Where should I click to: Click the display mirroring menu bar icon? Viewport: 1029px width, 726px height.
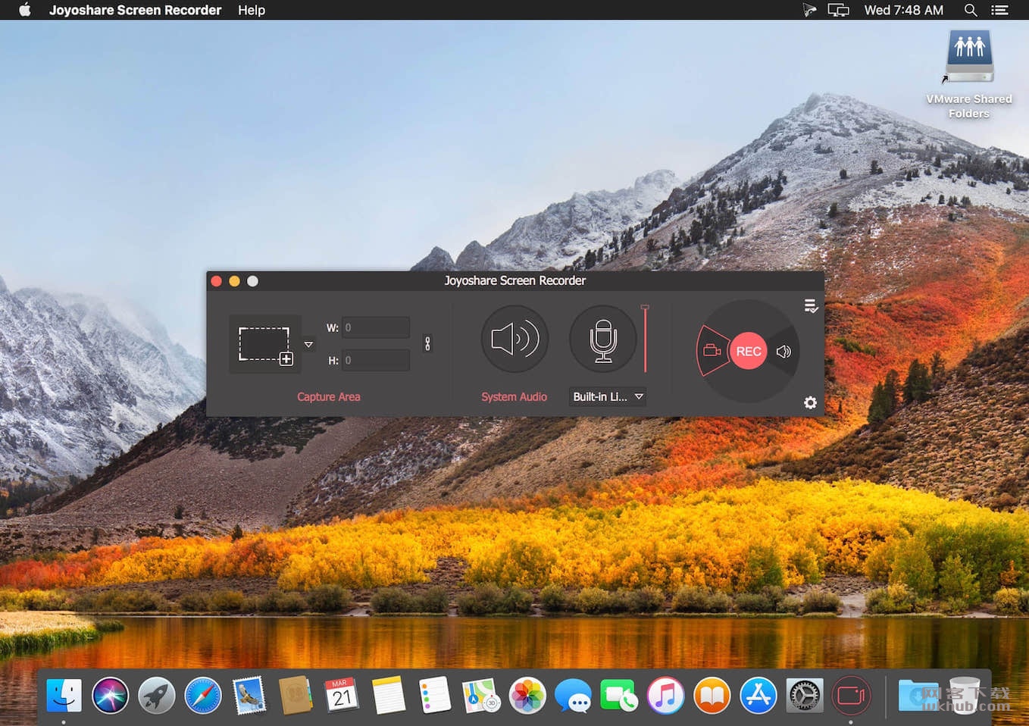click(838, 10)
